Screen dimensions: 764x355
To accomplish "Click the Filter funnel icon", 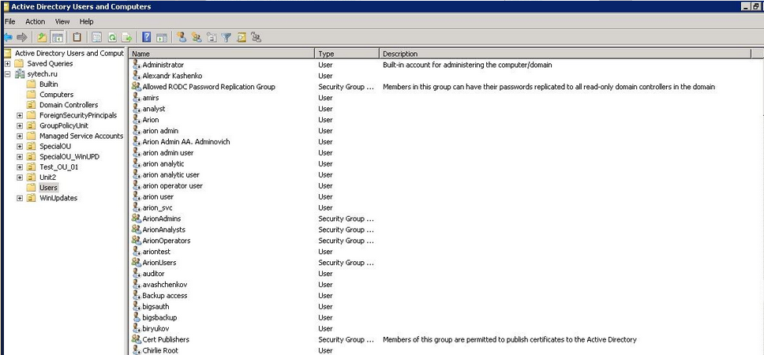I will coord(227,37).
